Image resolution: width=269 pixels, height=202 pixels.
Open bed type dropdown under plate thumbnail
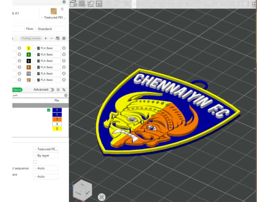[54, 17]
